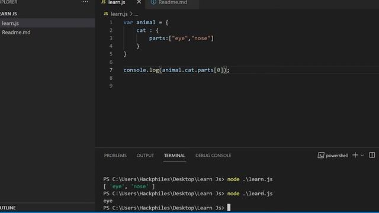Open the terminal launch profile dropdown arrow

click(362, 156)
